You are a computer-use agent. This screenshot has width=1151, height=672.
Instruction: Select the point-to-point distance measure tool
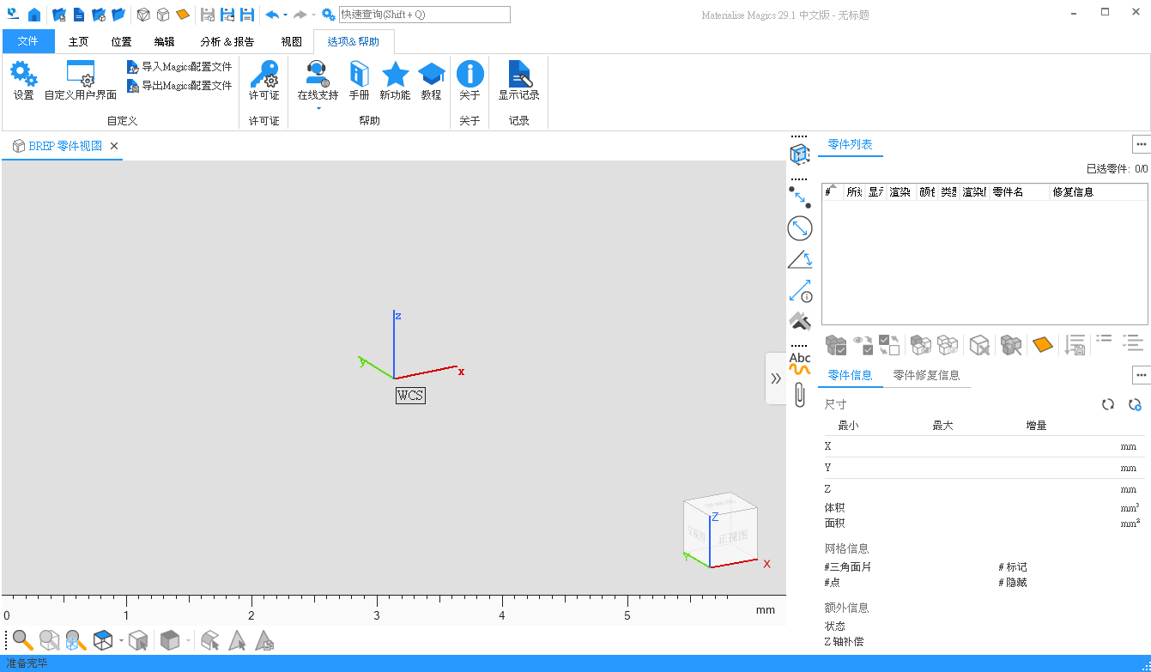coord(800,197)
